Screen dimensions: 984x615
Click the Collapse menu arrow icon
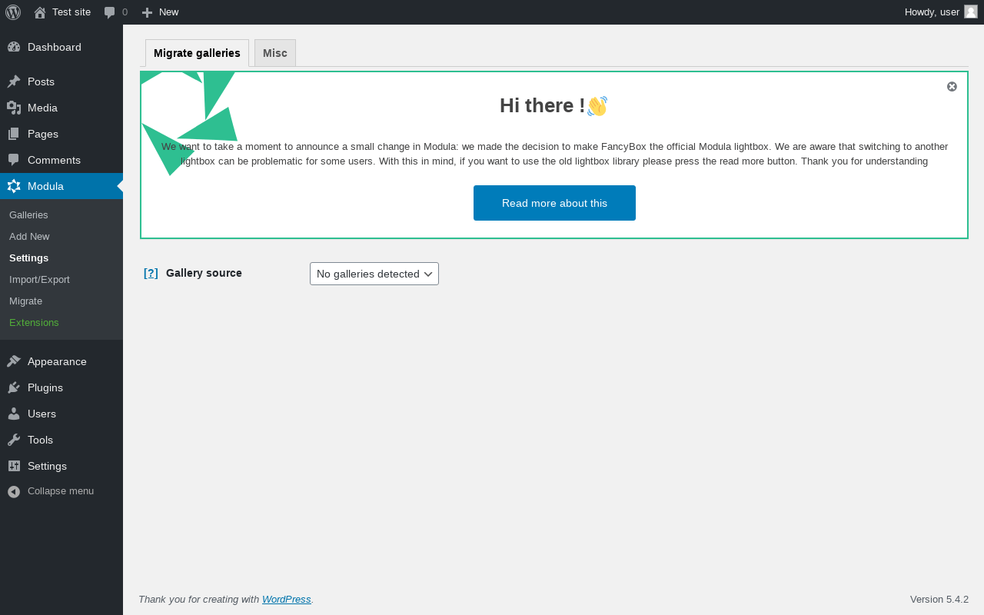point(14,491)
